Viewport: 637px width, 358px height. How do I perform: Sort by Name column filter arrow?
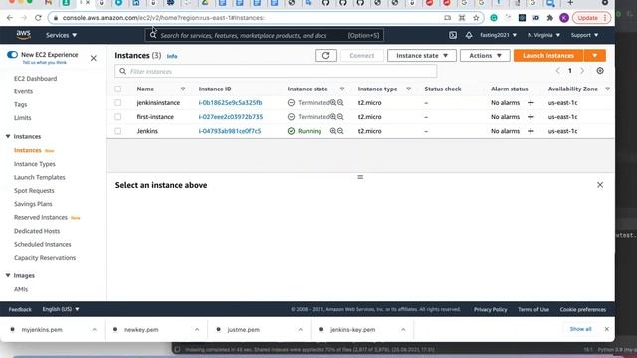click(183, 89)
